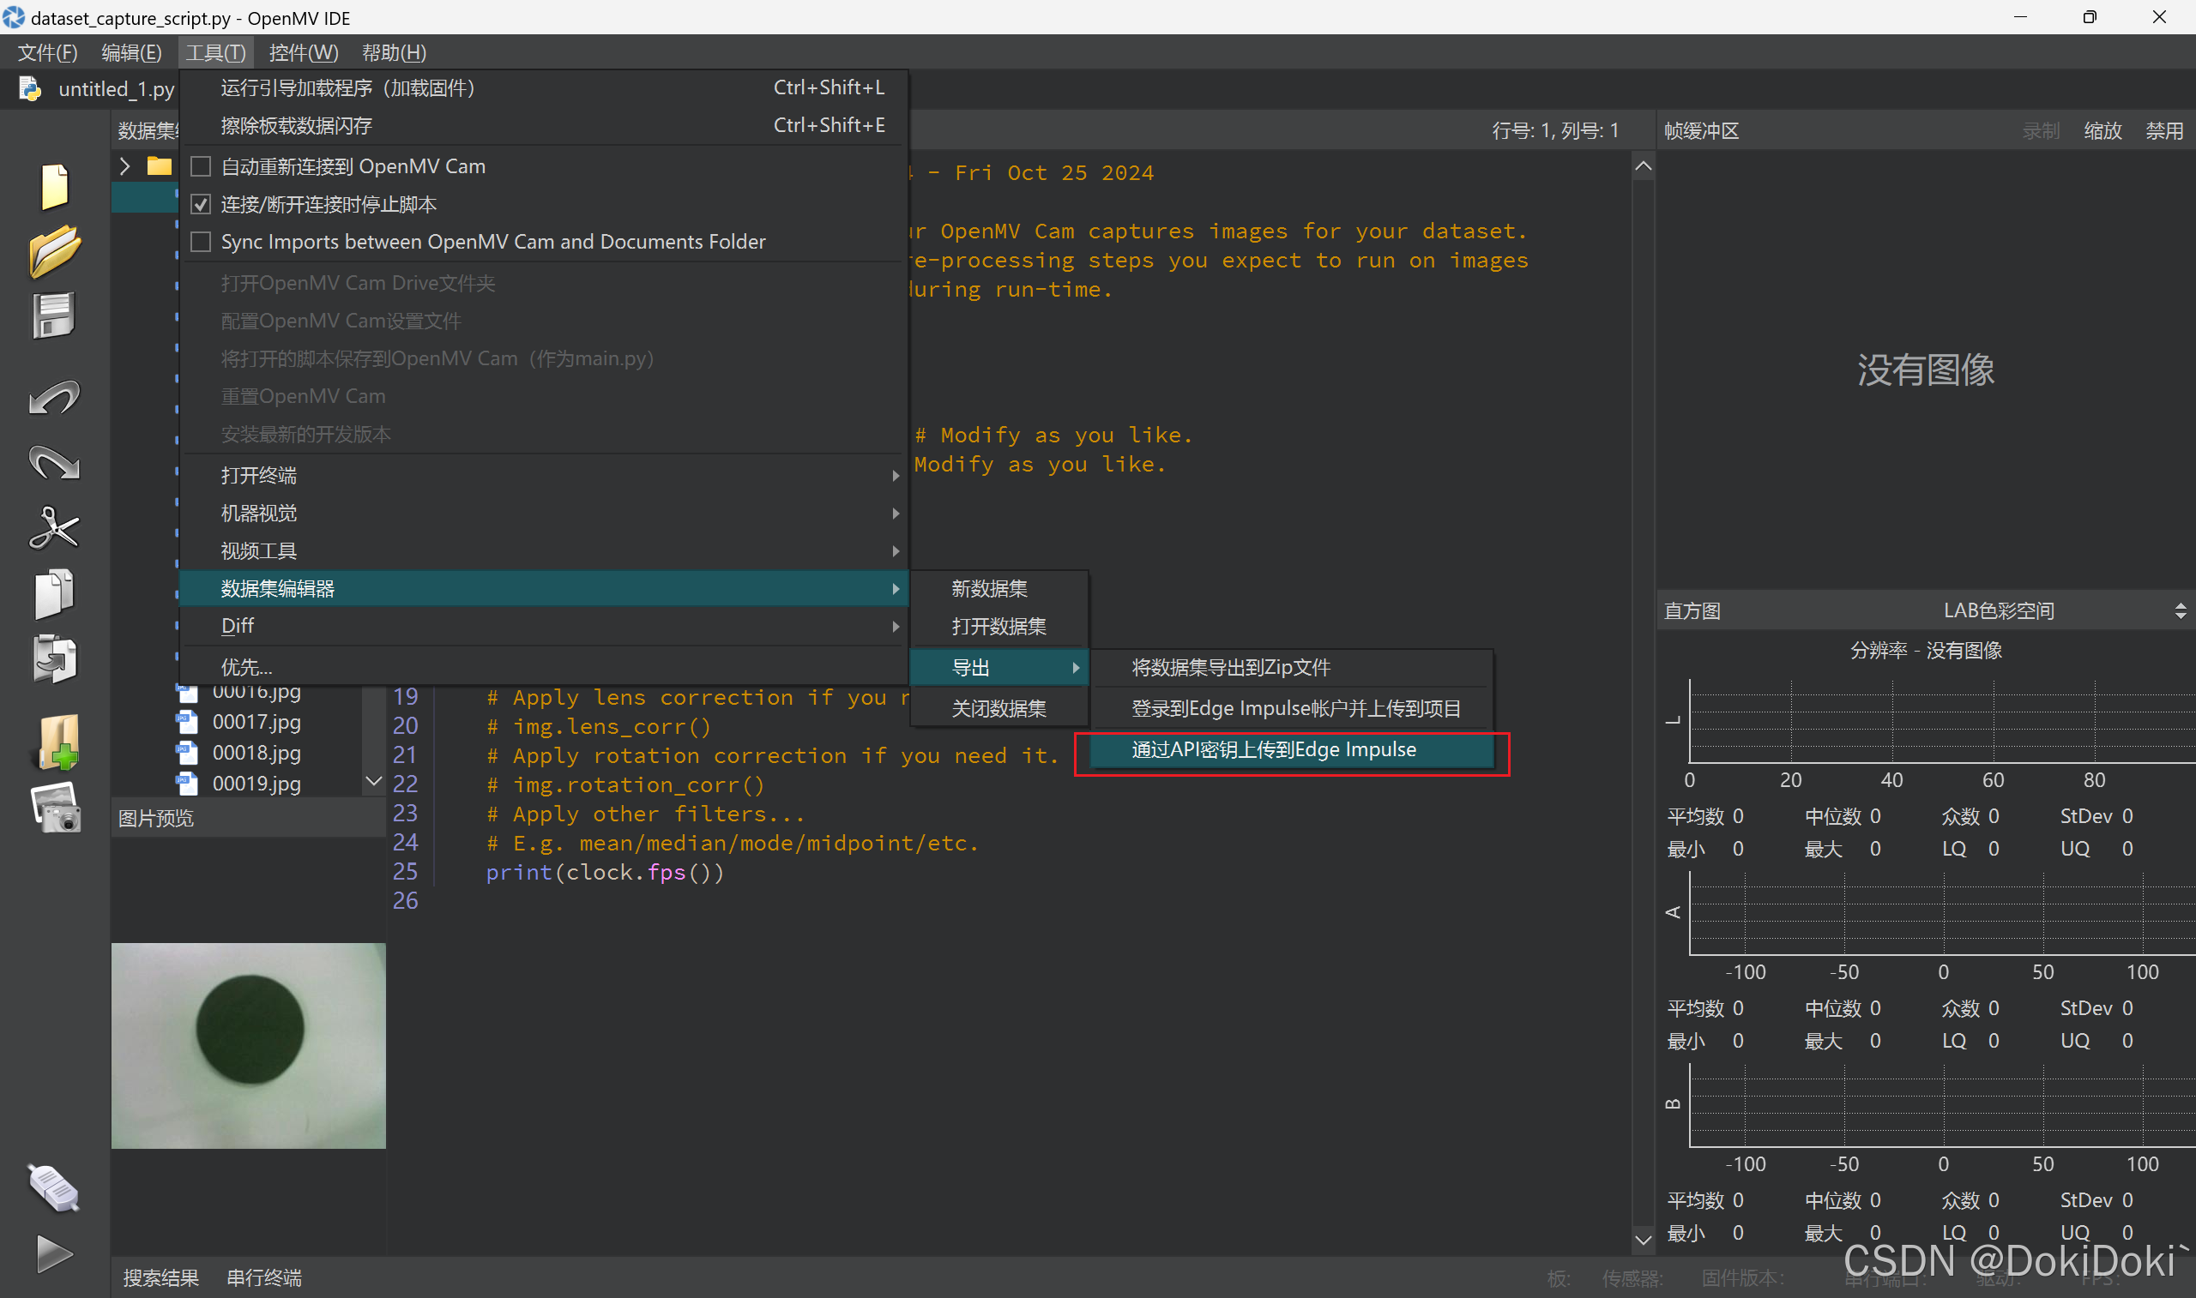Click the Save floppy disk icon
The height and width of the screenshot is (1298, 2196).
pyautogui.click(x=54, y=315)
